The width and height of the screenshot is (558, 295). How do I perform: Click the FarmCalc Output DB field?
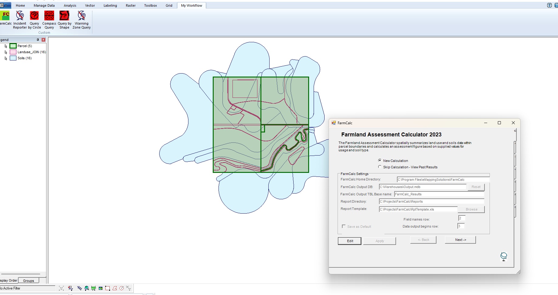[x=422, y=187]
